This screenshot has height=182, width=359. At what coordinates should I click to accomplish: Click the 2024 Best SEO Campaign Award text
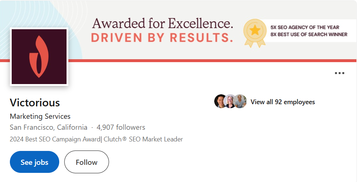coord(55,139)
